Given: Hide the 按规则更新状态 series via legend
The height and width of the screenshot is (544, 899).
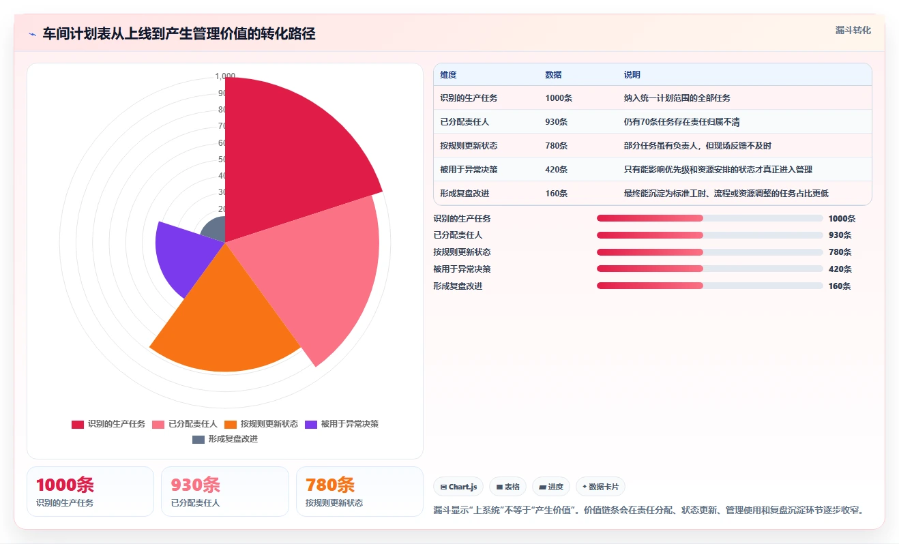Looking at the screenshot, I should [x=261, y=424].
